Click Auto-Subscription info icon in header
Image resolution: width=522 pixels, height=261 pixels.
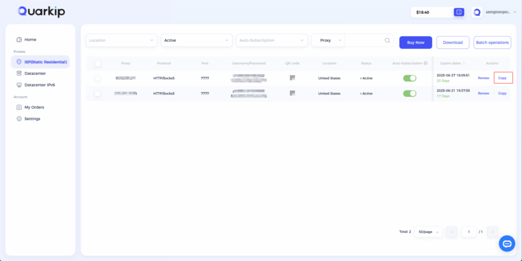[x=426, y=63]
